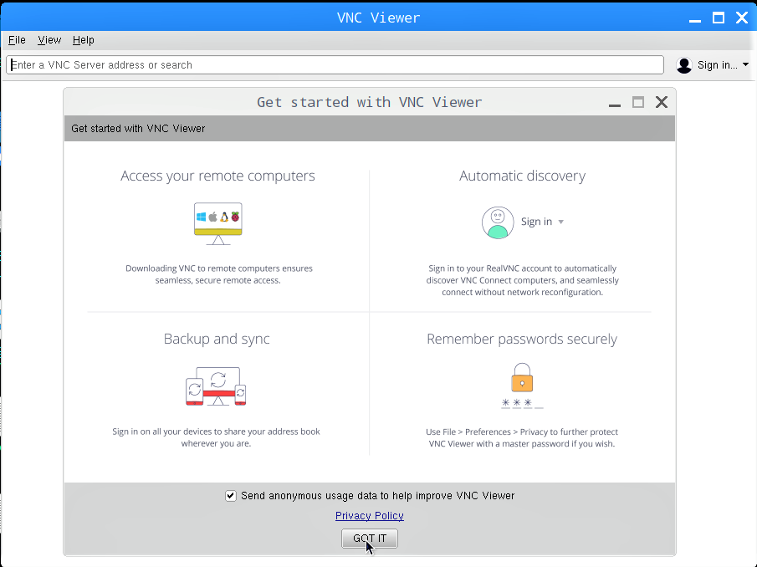
Task: Click the user avatar icon beside the toolbar Sign in
Action: click(684, 65)
